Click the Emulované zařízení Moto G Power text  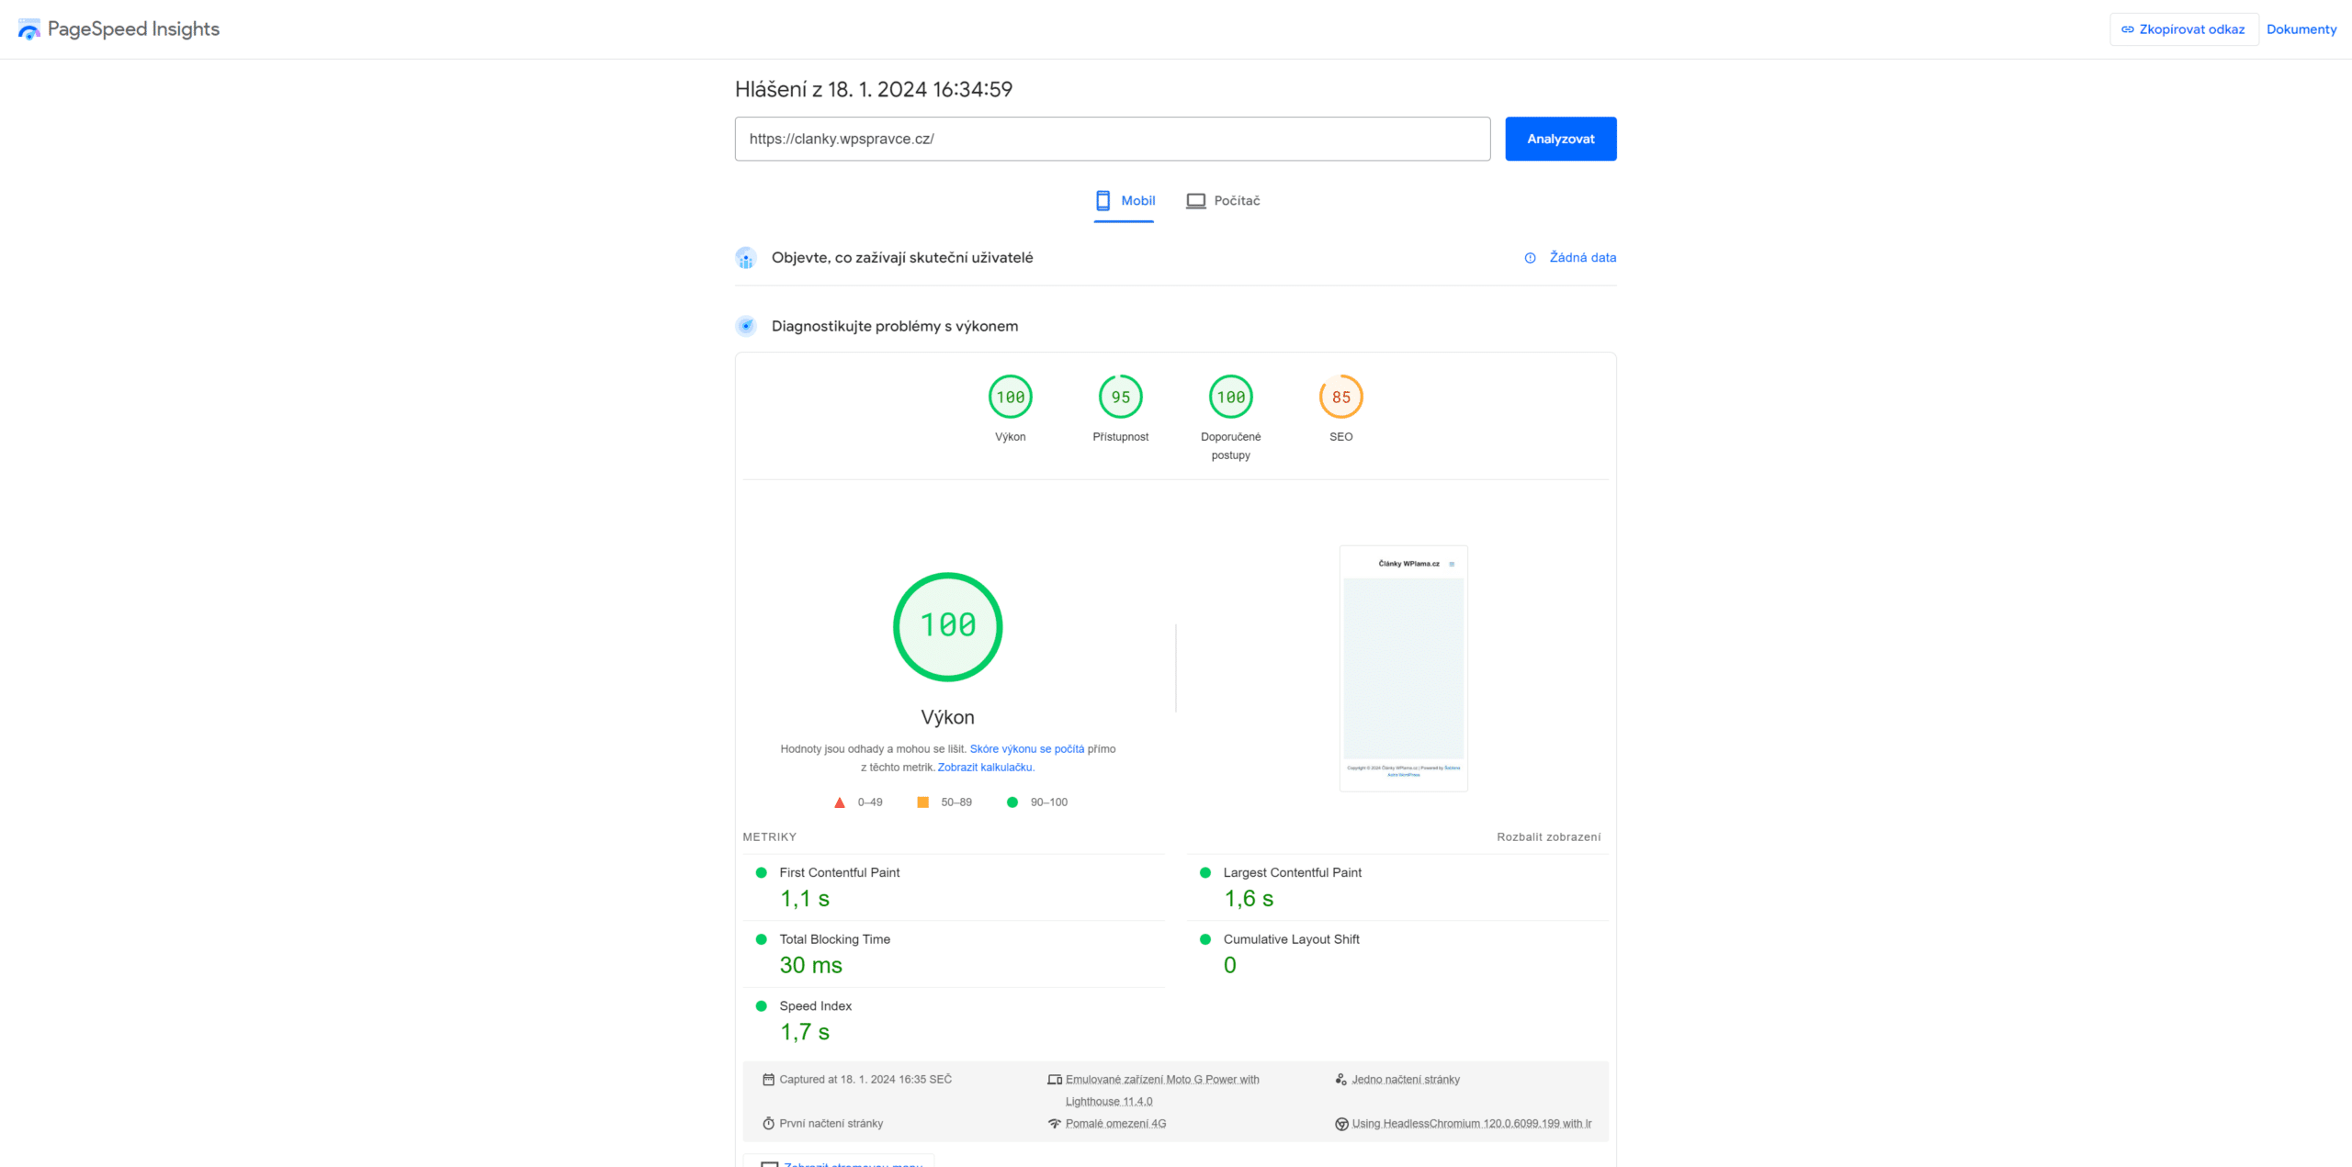1162,1090
